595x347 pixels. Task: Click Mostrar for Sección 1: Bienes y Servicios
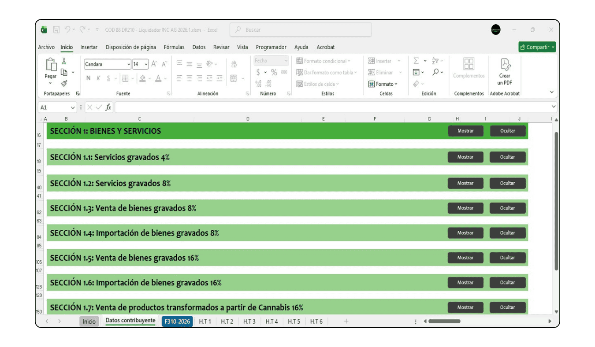[465, 131]
